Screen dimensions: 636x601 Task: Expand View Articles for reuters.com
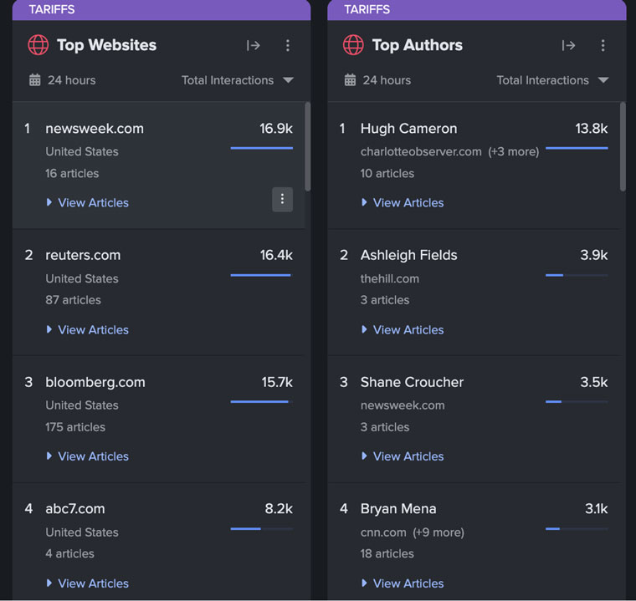88,330
